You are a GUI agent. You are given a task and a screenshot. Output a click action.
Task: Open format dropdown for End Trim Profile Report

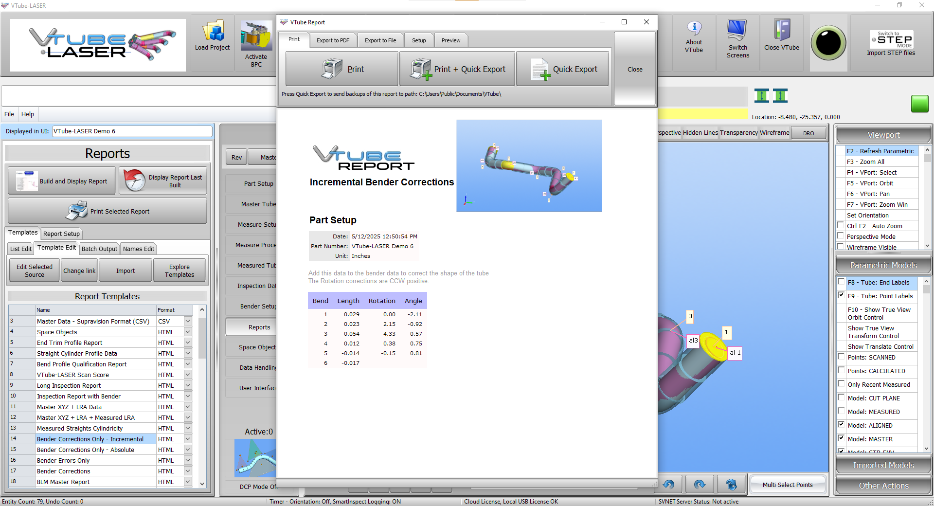tap(188, 343)
